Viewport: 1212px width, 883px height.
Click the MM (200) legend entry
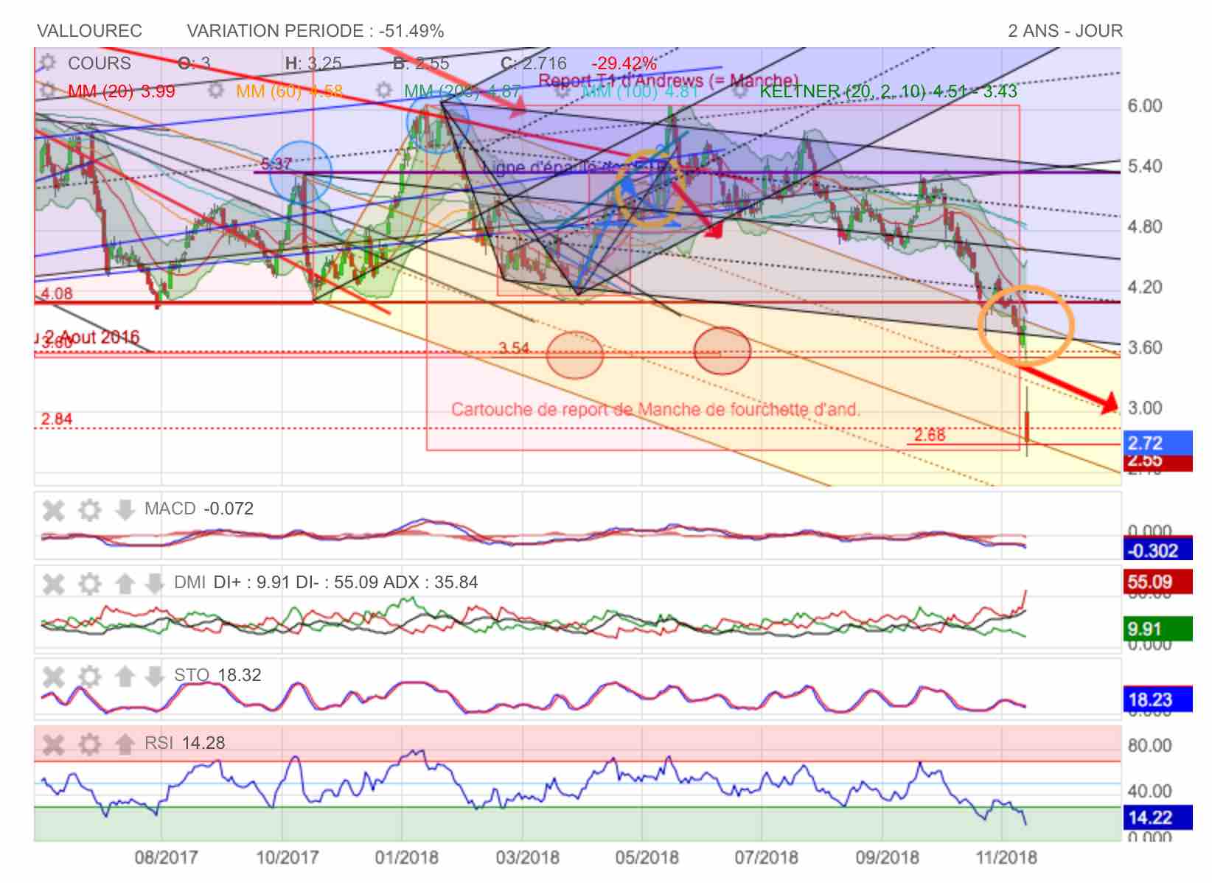(x=462, y=91)
